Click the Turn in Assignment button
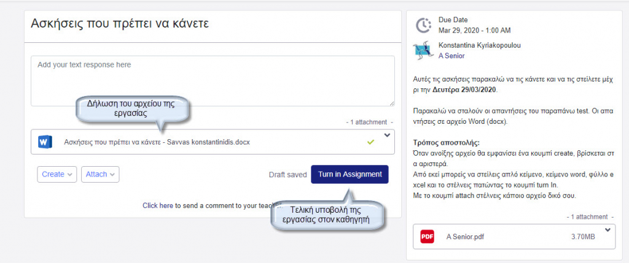Screen dimensions: 629x263 [x=350, y=174]
